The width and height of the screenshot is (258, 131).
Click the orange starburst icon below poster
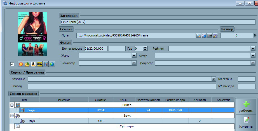click(x=21, y=64)
